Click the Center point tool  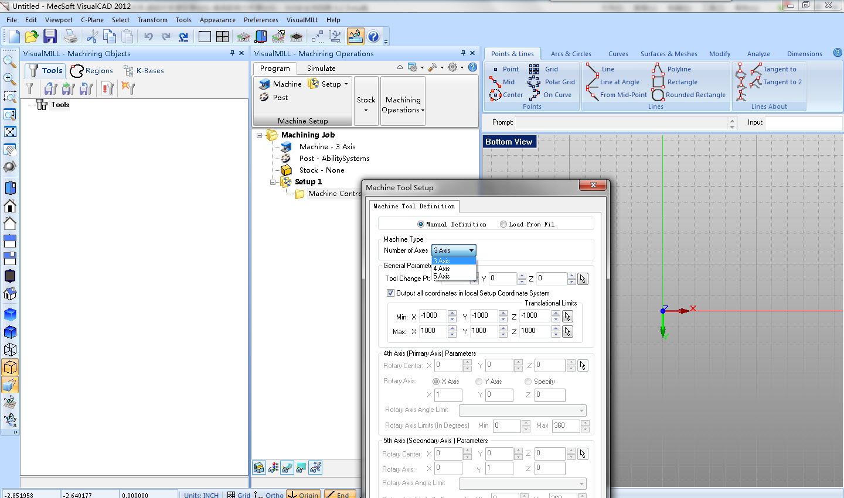506,95
